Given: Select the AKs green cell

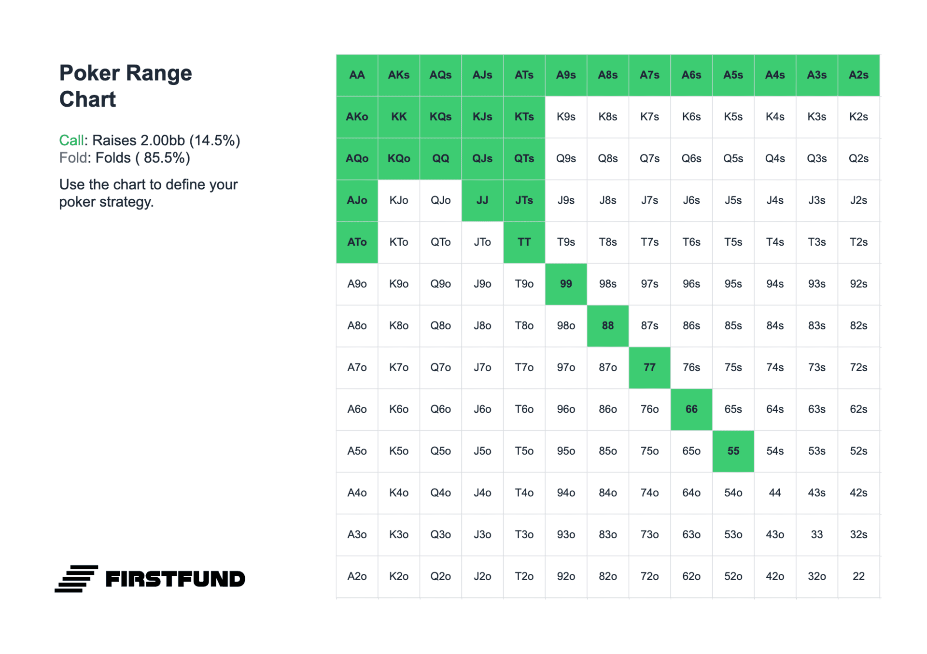Looking at the screenshot, I should point(399,75).
